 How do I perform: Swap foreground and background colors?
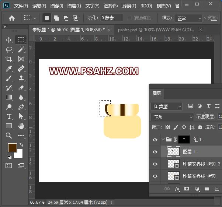tap(21, 144)
